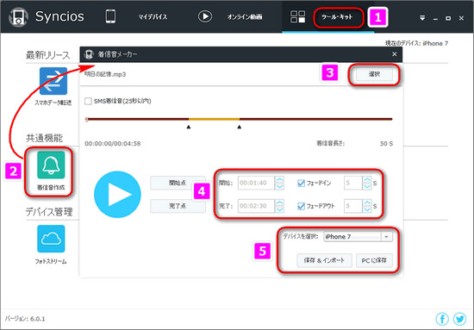
Task: Decrease the 開始 time stepper down arrow
Action: pyautogui.click(x=279, y=186)
